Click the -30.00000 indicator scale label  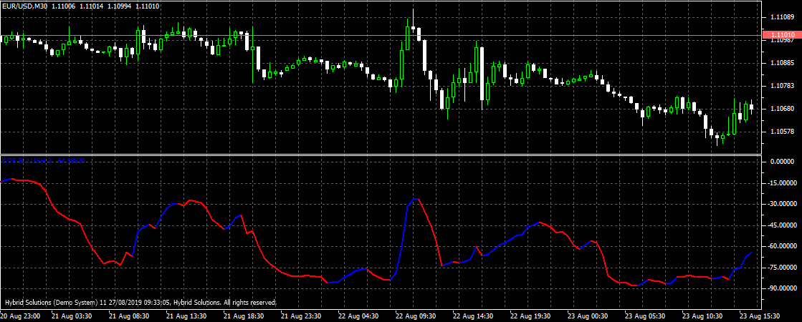(x=781, y=204)
